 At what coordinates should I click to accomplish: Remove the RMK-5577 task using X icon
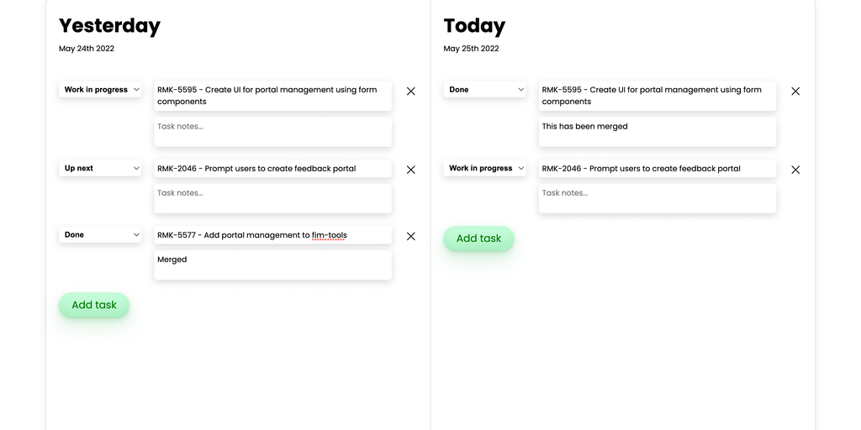coord(410,236)
